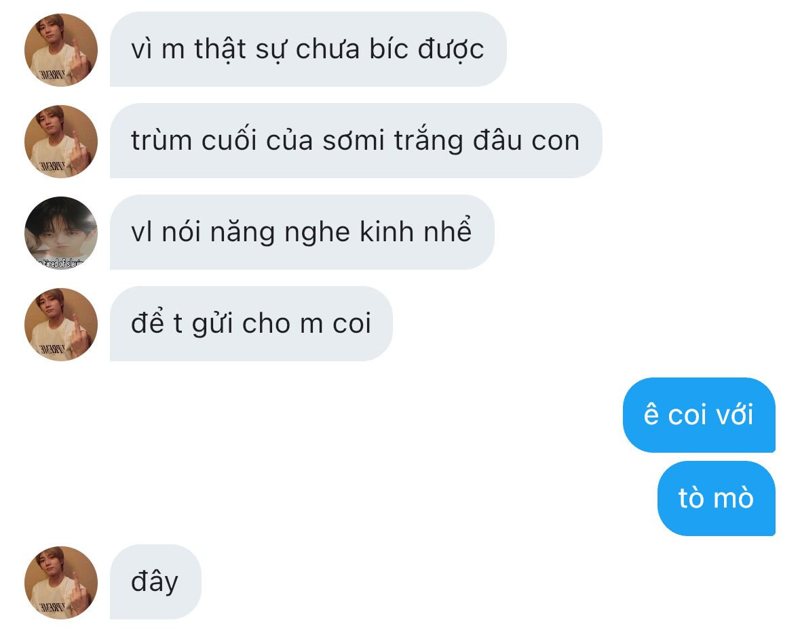Open dark-haired avatar beside "vl nói năng nghe kinh nhể"
800x633 pixels.
coord(60,233)
